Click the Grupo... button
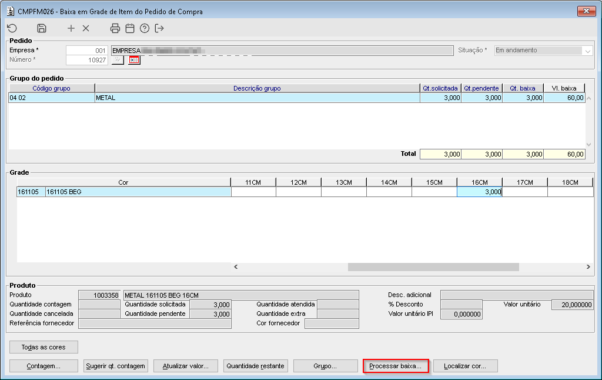This screenshot has height=380, width=602. tap(325, 366)
